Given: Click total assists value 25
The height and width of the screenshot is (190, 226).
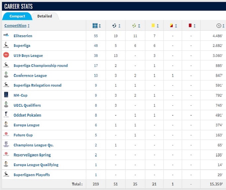Looking at the screenshot, I should [135, 184].
